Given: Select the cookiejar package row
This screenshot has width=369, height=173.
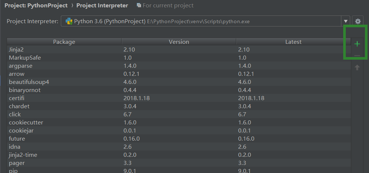Looking at the screenshot, I should [179, 131].
